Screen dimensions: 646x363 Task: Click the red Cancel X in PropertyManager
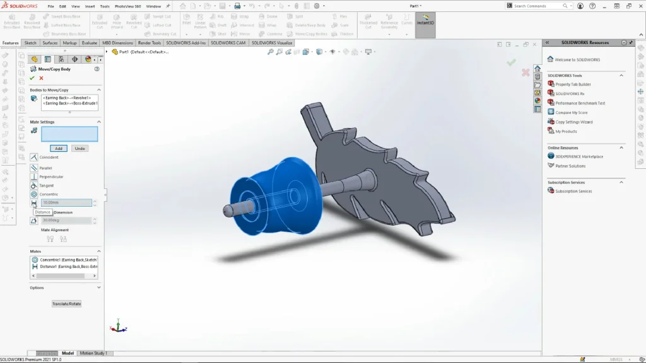tap(41, 78)
